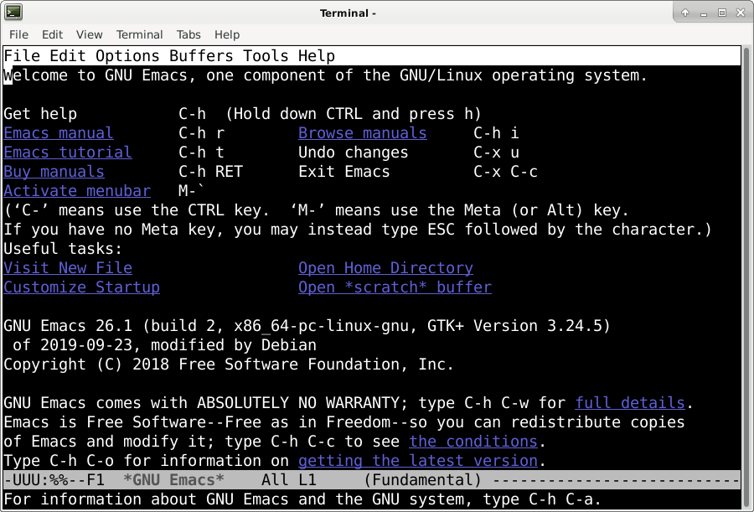Click (Fundamental) mode in mode line
Viewport: 754px width, 512px height.
point(423,480)
